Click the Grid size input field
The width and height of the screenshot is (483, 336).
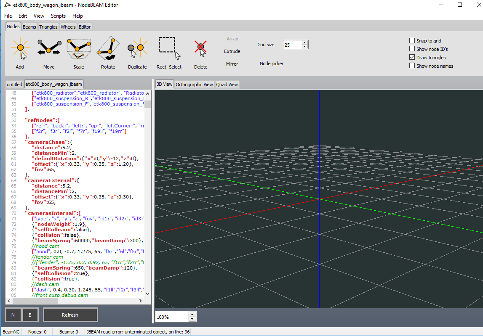(x=292, y=45)
